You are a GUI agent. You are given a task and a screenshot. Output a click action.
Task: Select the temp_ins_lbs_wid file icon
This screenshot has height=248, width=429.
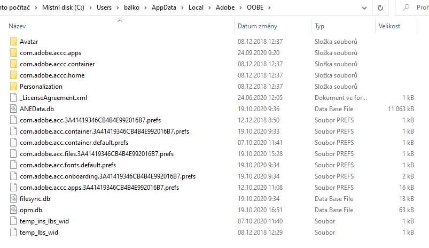pyautogui.click(x=13, y=221)
